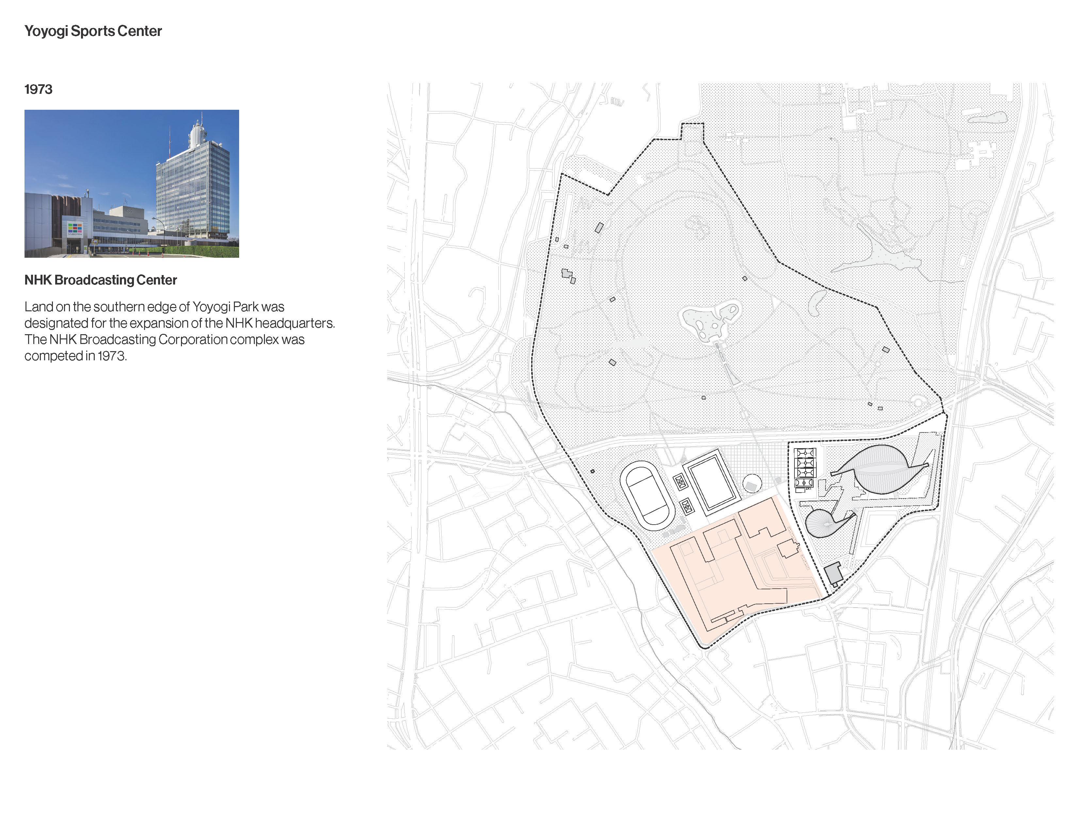The height and width of the screenshot is (833, 1078).
Task: Click the tall NHK tower in photo
Action: [x=193, y=192]
